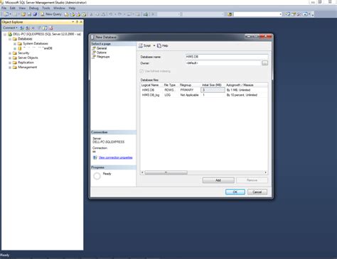337x259 pixels.
Task: Click the Properties Window icon at toolbar right
Action: (294, 14)
